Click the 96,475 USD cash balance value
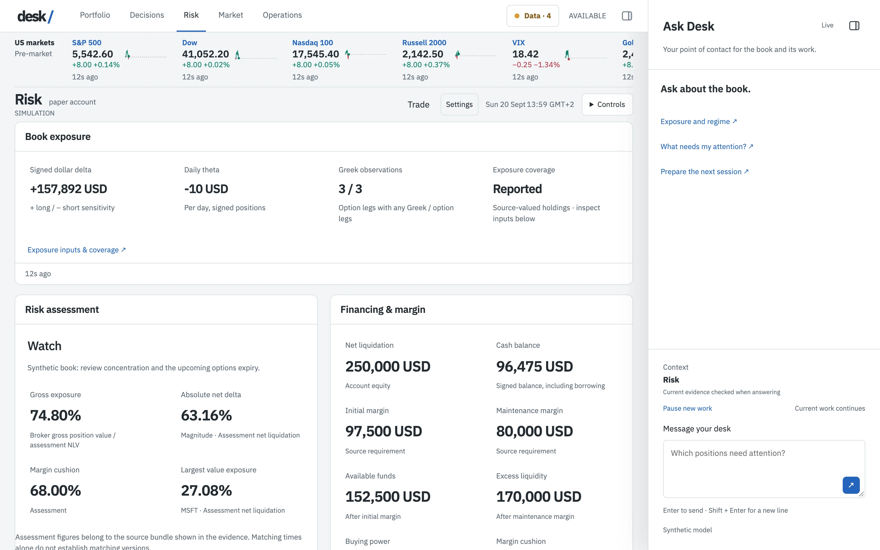The width and height of the screenshot is (880, 550). pyautogui.click(x=534, y=366)
